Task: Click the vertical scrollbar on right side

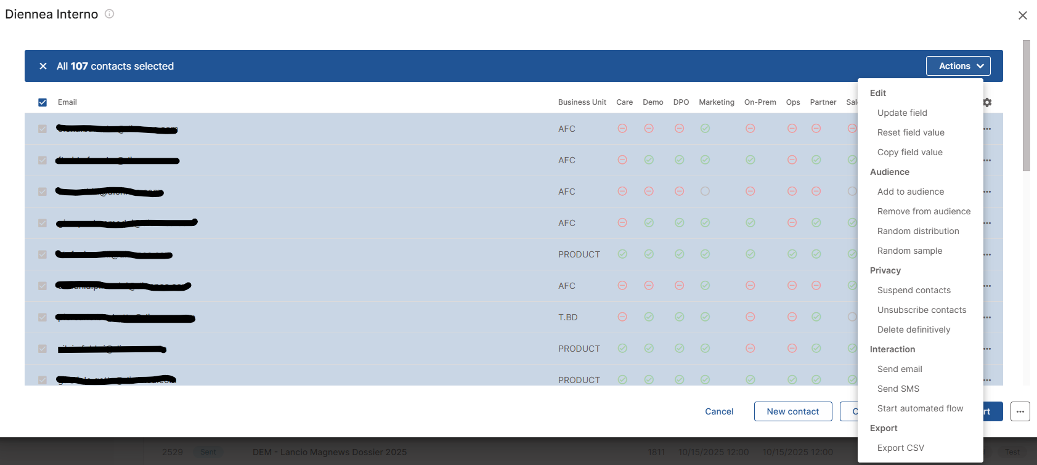Action: (1026, 105)
